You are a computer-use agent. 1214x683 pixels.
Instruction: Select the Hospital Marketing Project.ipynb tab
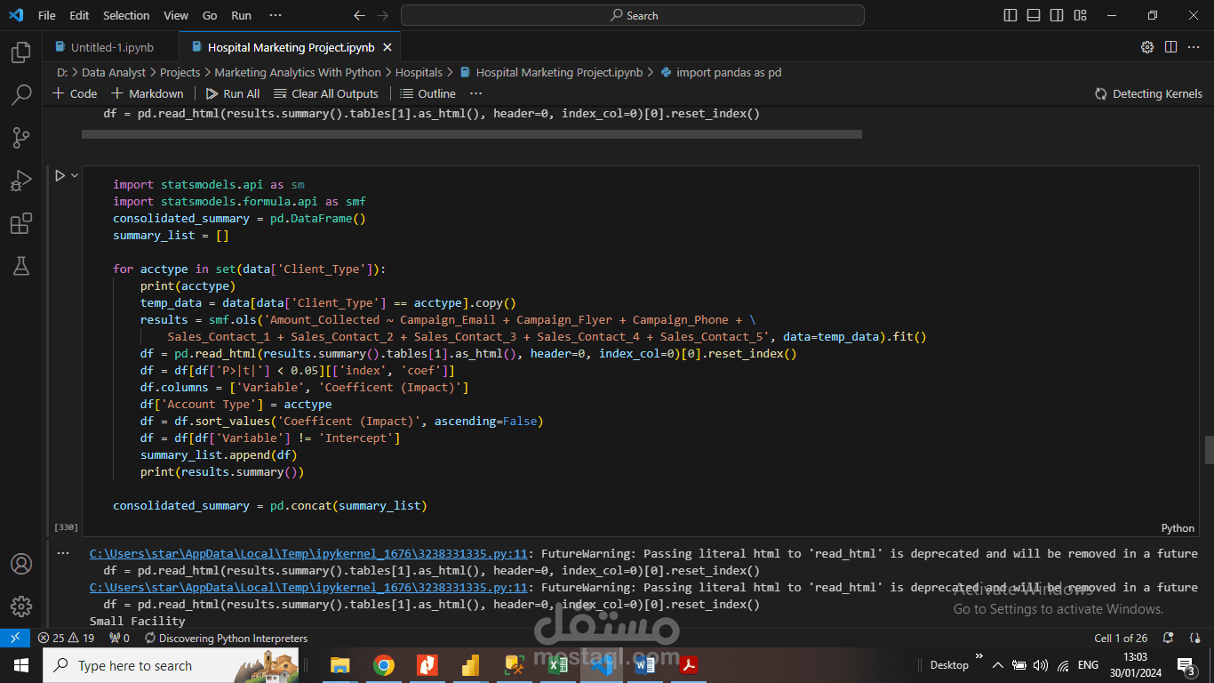[291, 47]
